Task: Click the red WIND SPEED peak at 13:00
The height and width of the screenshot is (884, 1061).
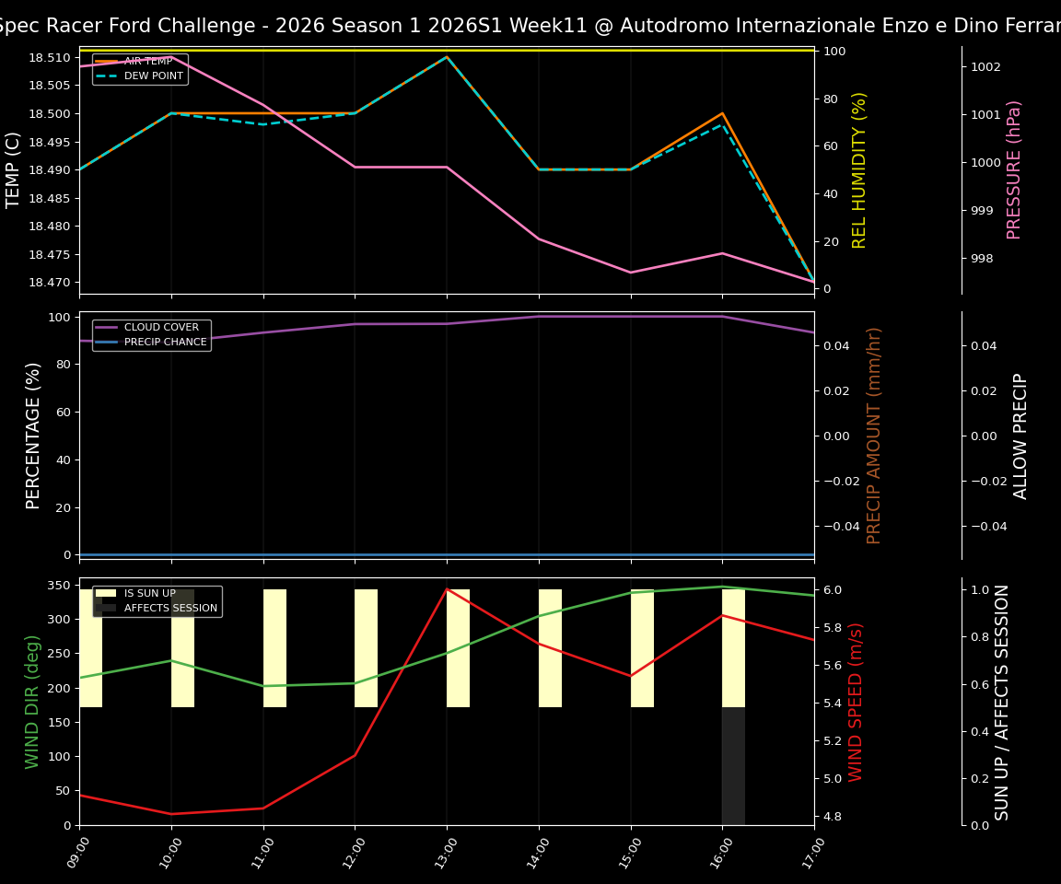Action: (447, 588)
